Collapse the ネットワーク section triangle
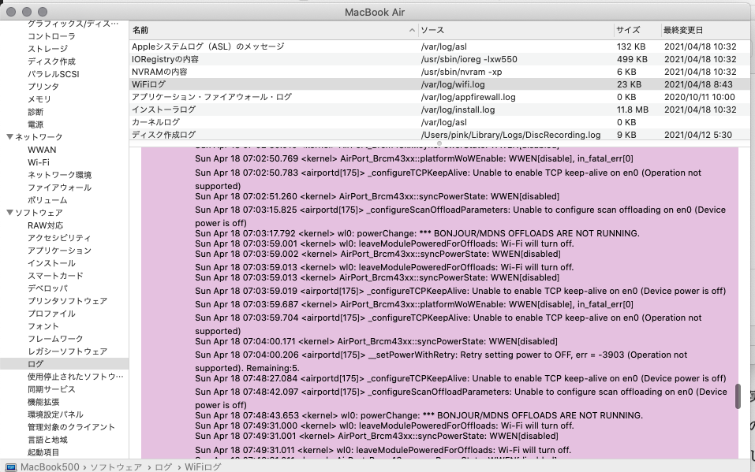The width and height of the screenshot is (755, 472). 9,137
